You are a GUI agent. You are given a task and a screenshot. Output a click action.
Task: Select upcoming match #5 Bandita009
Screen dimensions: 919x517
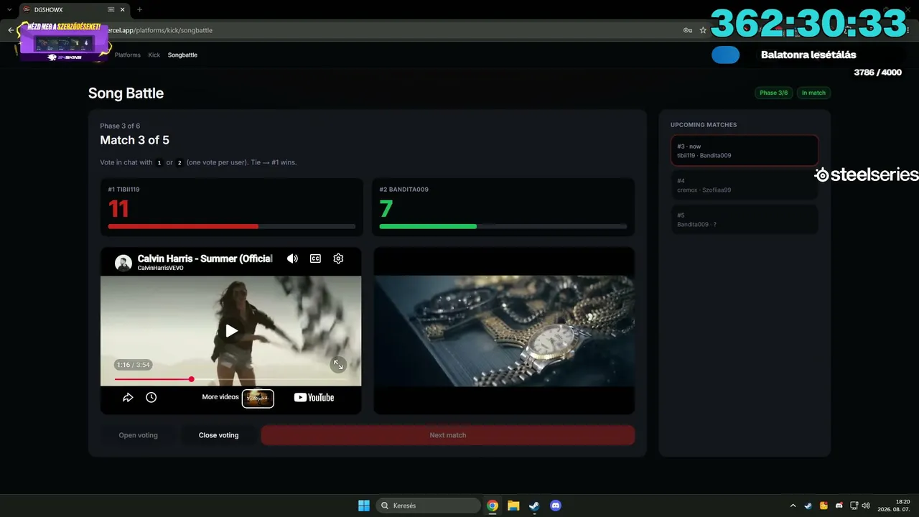click(x=745, y=220)
